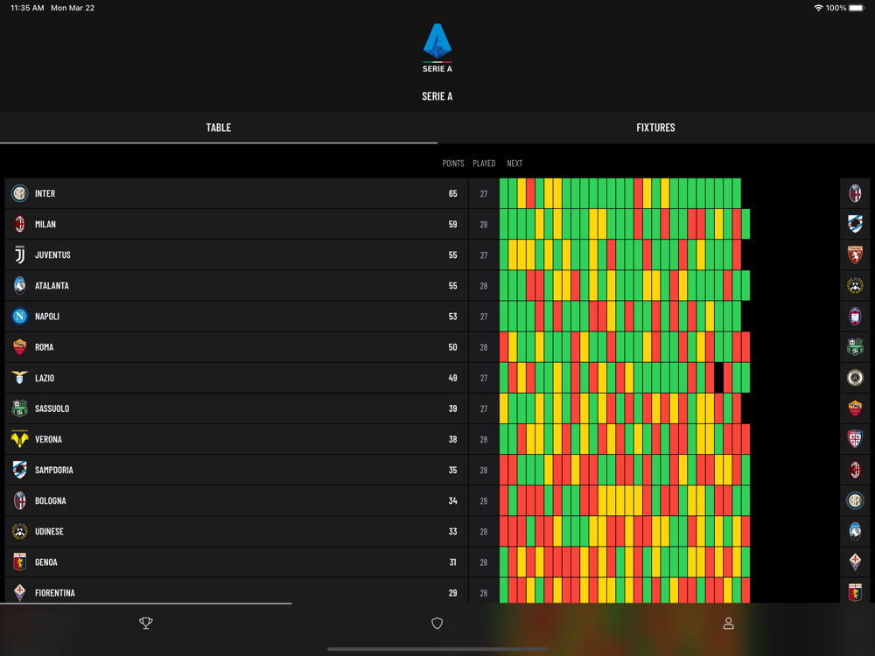Viewport: 875px width, 656px height.
Task: Open the profile tab in bottom bar
Action: [x=728, y=623]
